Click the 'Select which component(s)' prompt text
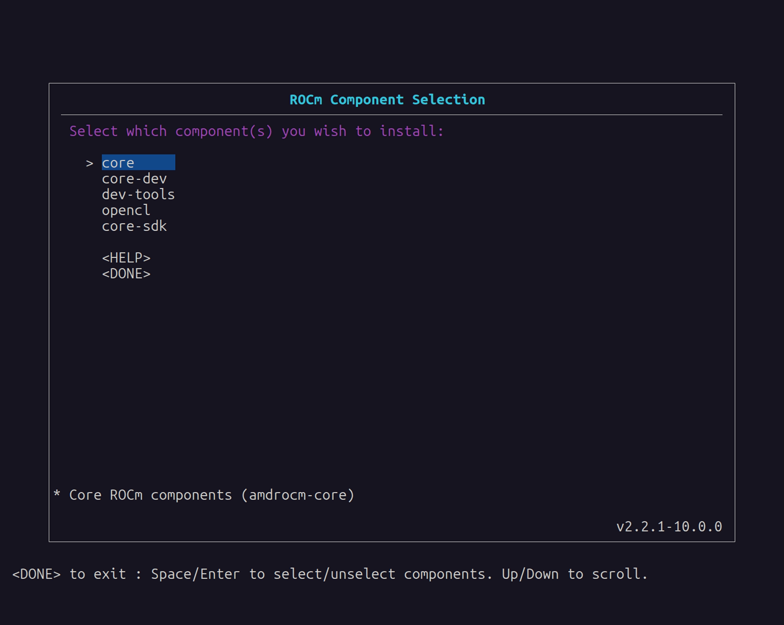Viewport: 784px width, 625px height. (257, 131)
